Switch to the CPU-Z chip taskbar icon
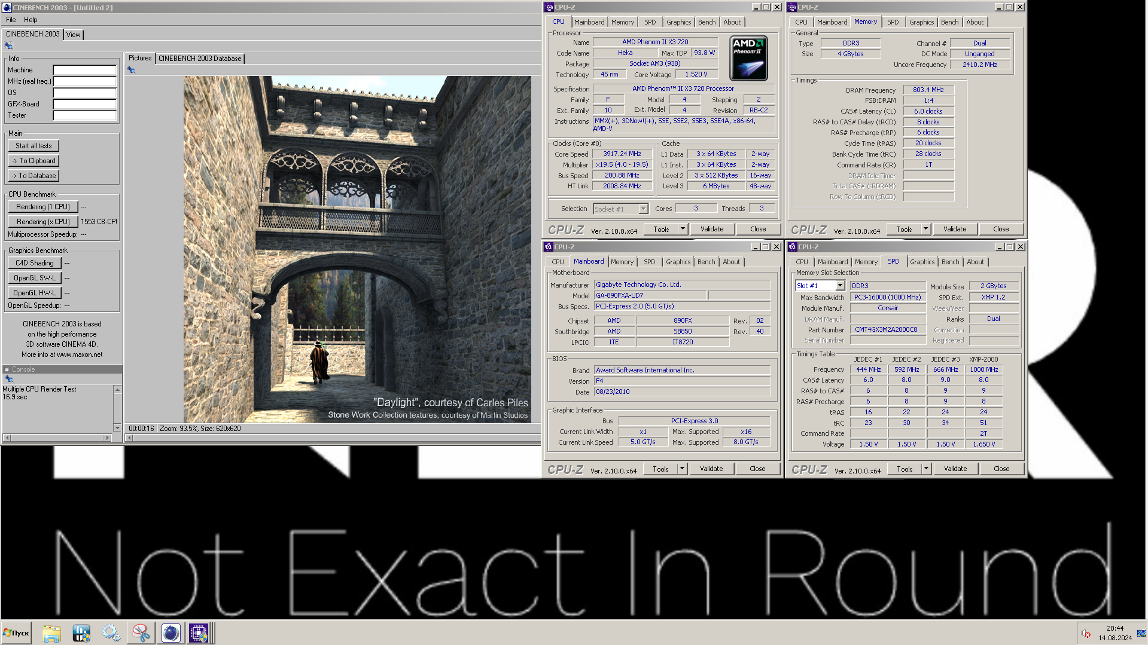Viewport: 1148px width, 645px height. pyautogui.click(x=198, y=633)
